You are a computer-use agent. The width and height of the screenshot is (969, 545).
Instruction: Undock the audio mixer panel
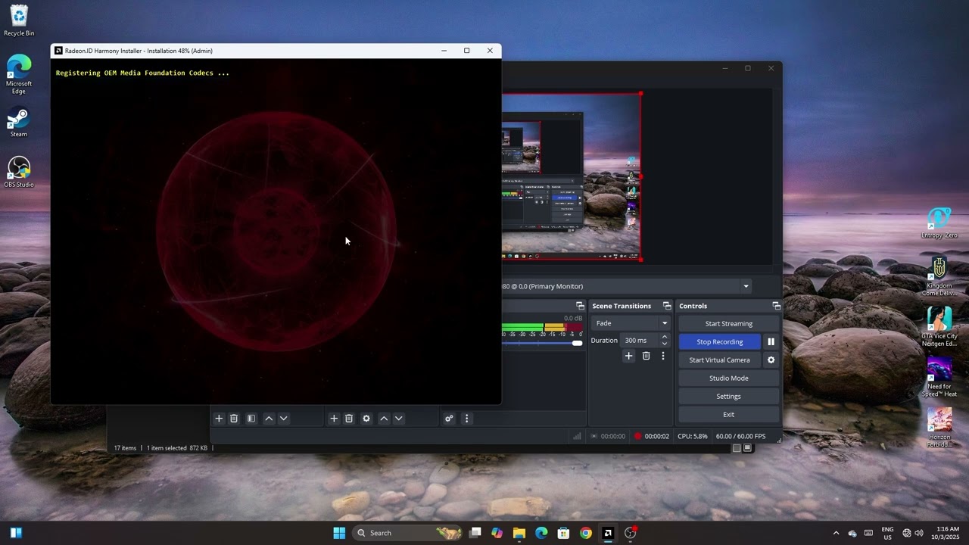point(580,306)
